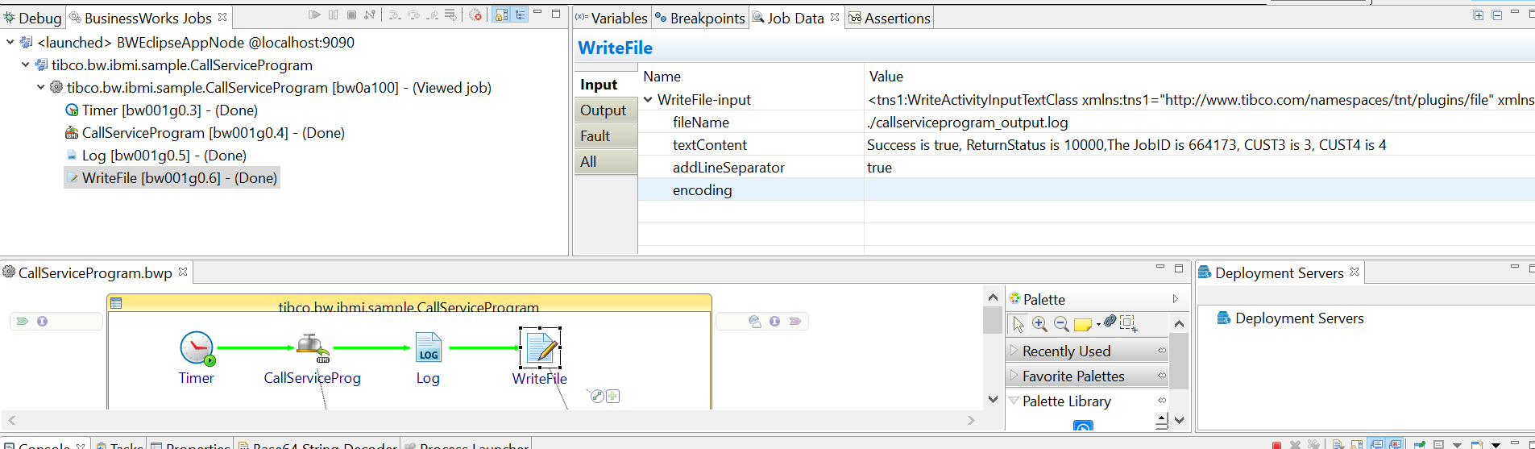This screenshot has height=449, width=1535.
Task: Select CallServiceProgram job in the tree
Action: point(185,133)
